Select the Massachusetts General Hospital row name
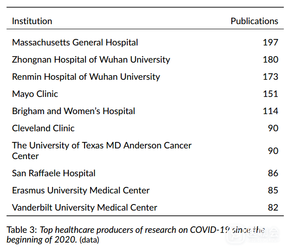 [75, 42]
